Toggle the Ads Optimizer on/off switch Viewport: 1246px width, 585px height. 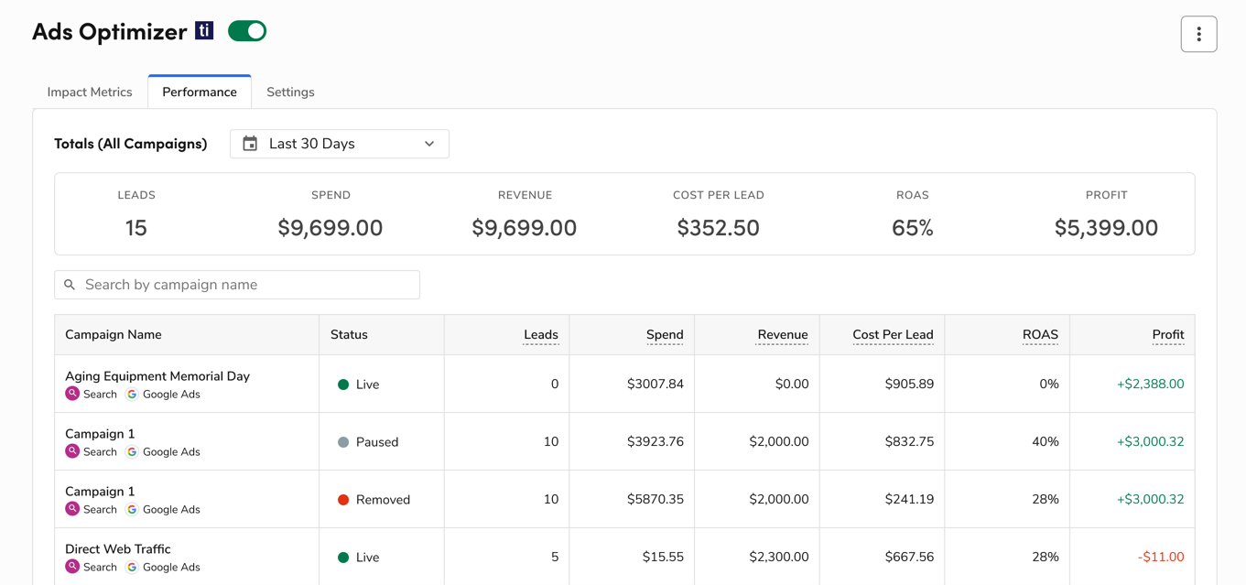tap(247, 31)
